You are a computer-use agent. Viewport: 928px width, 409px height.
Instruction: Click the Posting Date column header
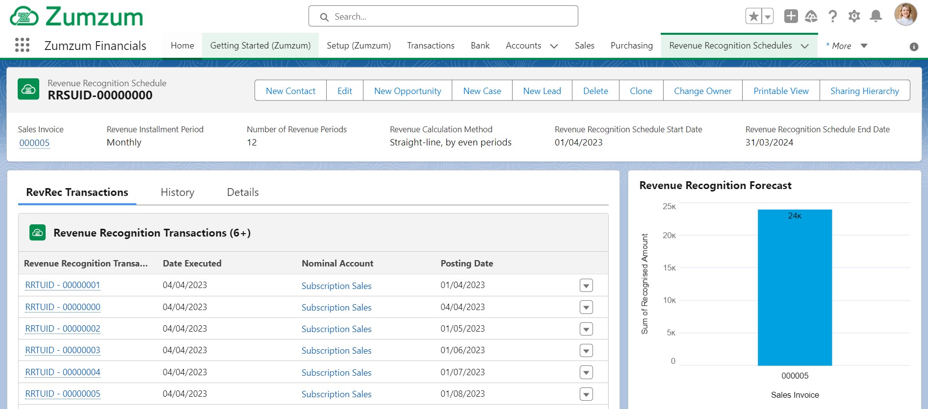coord(467,264)
